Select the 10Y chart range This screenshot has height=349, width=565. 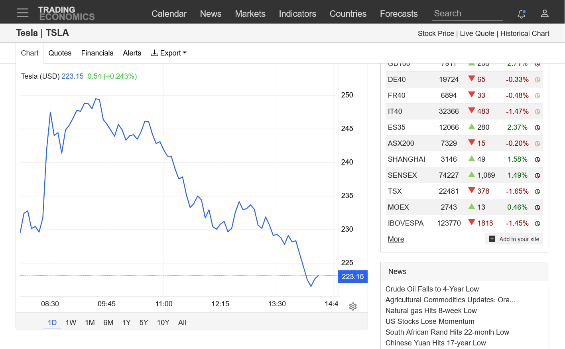tap(163, 323)
